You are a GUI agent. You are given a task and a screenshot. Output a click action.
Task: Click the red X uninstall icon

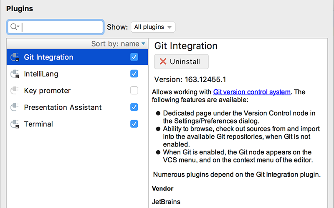163,62
